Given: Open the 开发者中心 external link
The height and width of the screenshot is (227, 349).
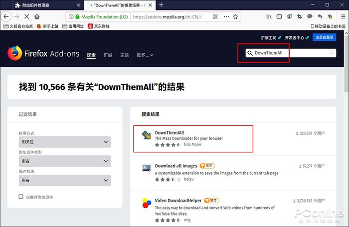Looking at the screenshot, I should pos(297,37).
